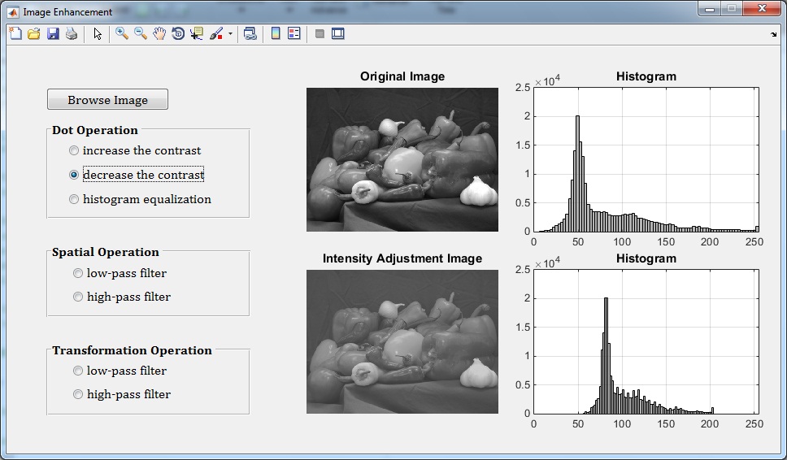
Task: Click the Insert Colorbar icon
Action: 276,33
